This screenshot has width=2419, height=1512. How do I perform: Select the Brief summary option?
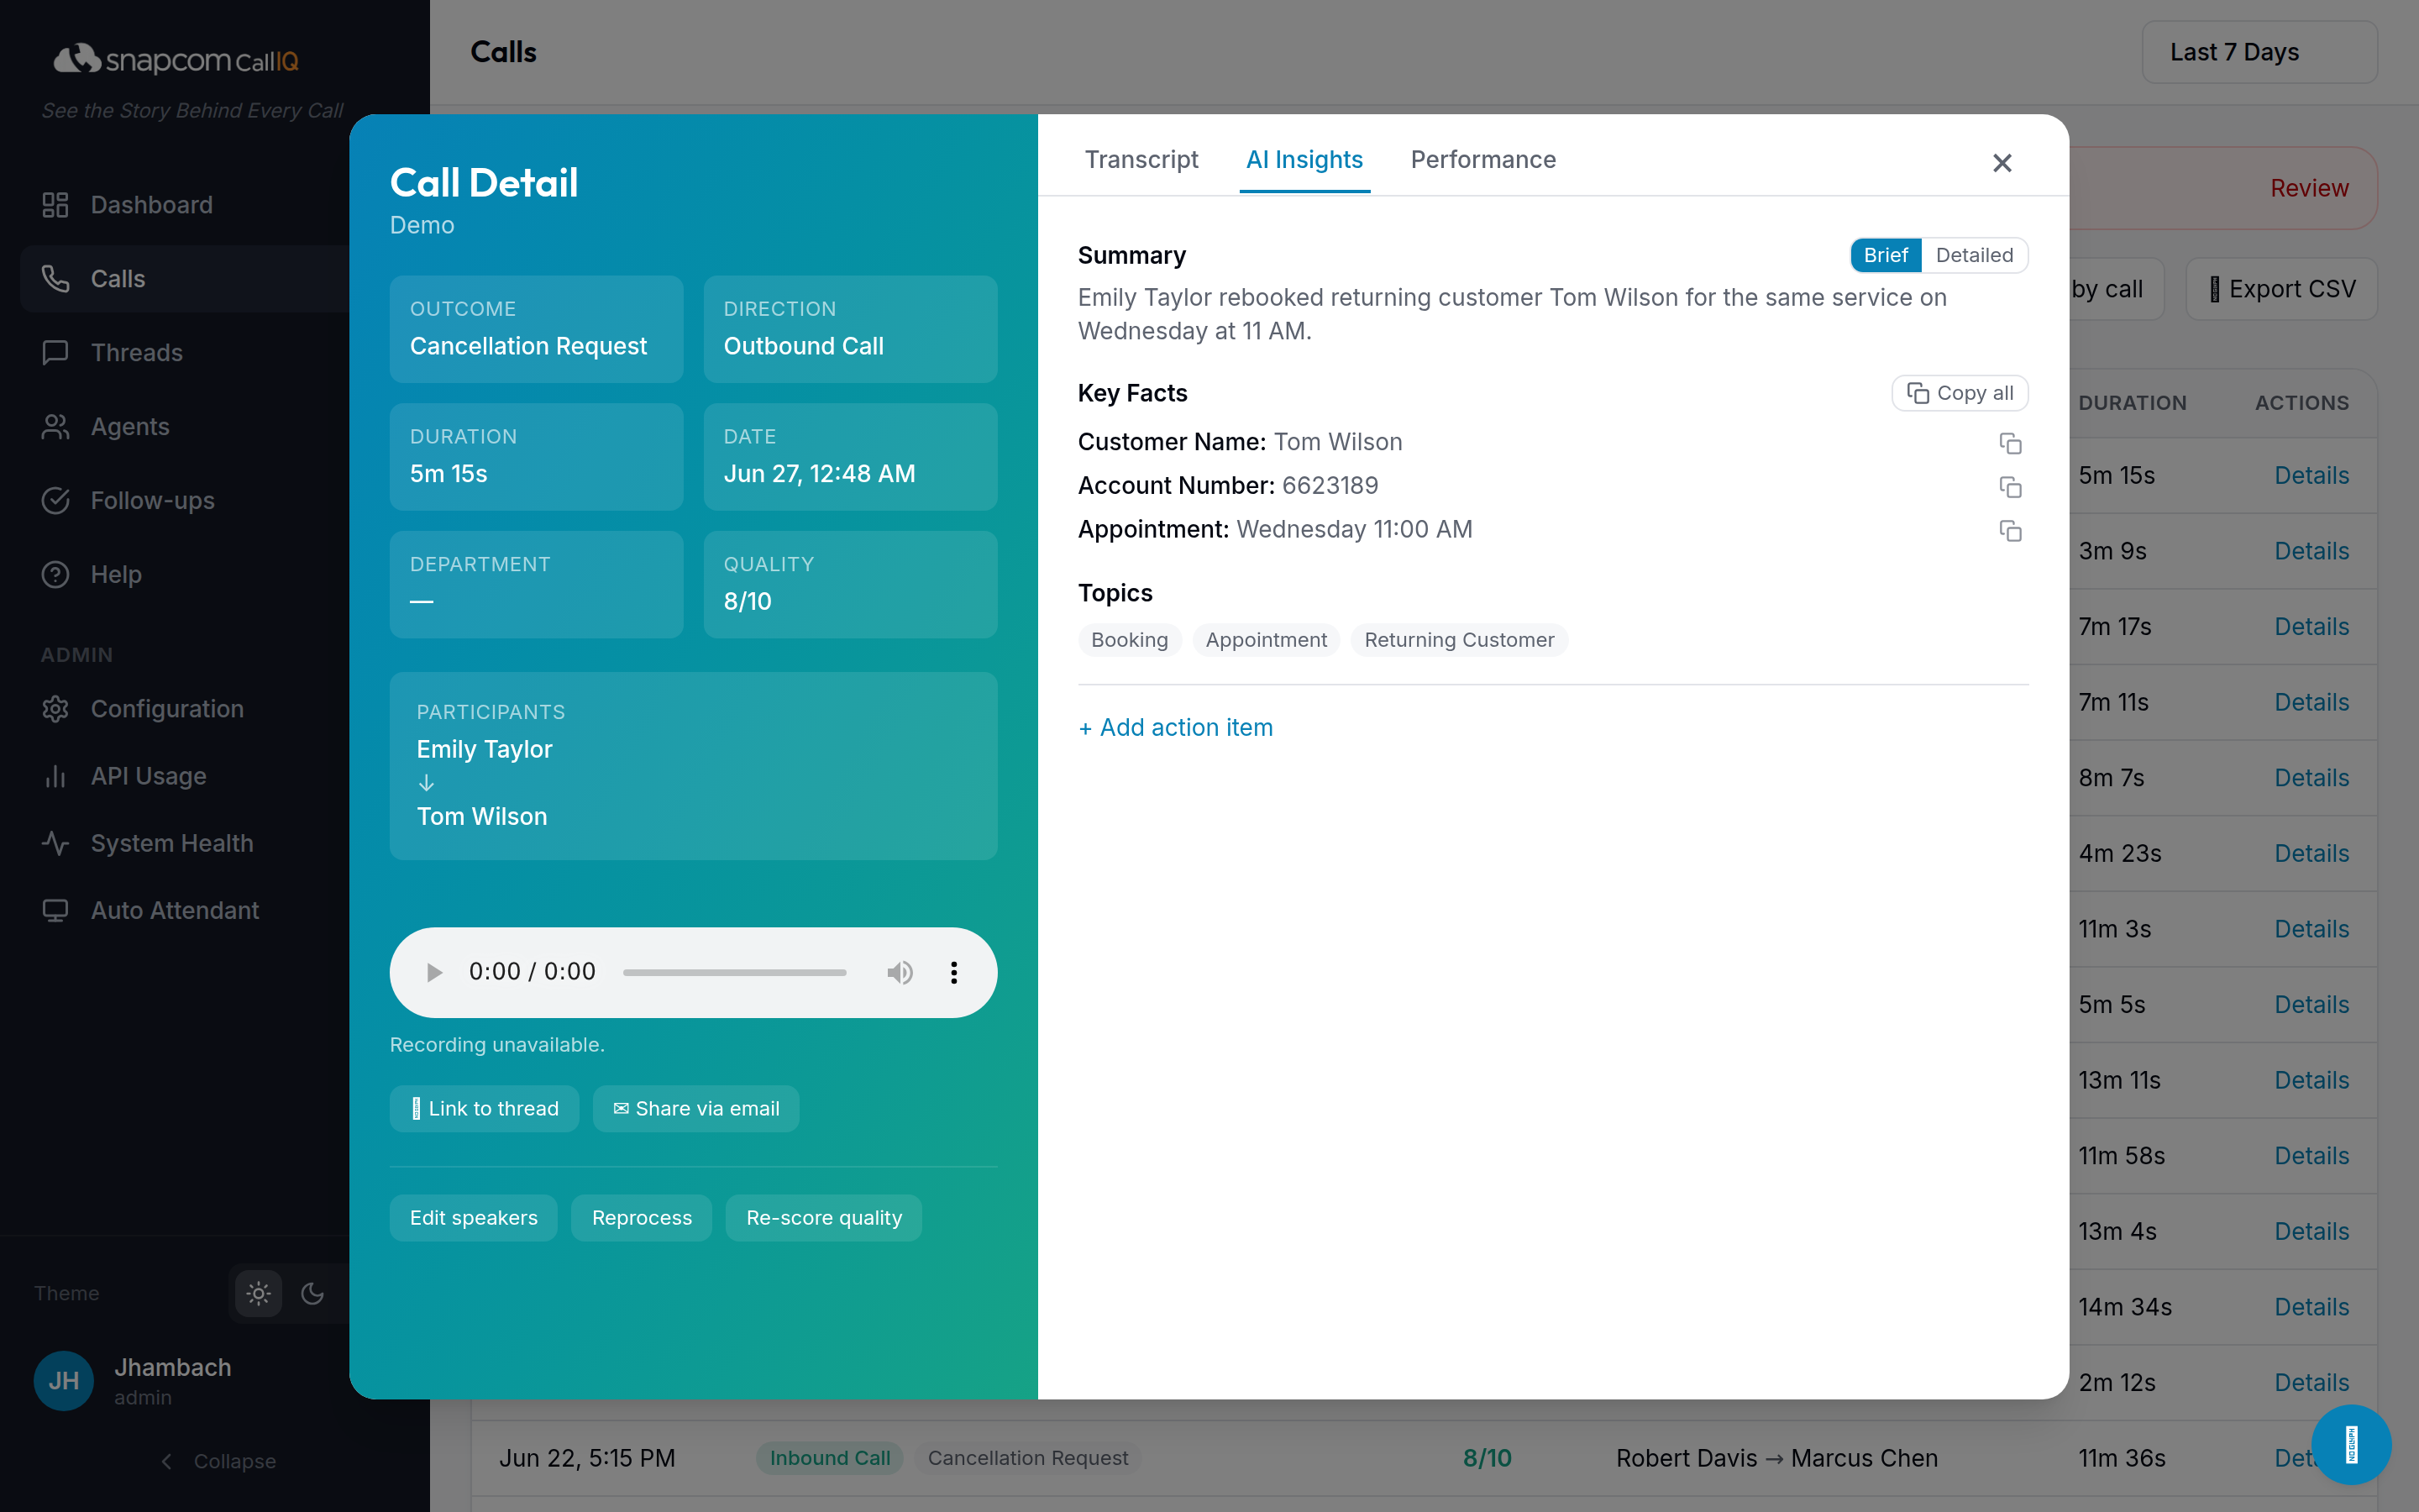tap(1885, 255)
